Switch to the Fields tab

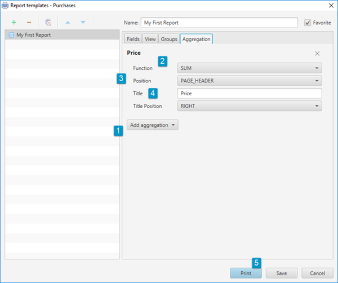[x=133, y=39]
